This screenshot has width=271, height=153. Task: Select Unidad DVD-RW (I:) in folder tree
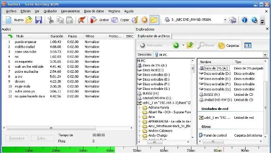point(157,98)
